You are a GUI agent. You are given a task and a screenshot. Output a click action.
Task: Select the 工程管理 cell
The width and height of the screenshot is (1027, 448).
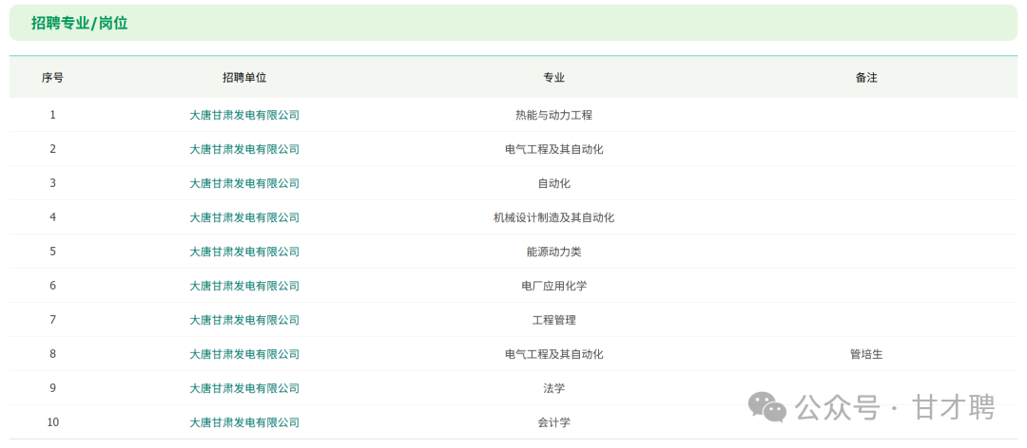(553, 320)
